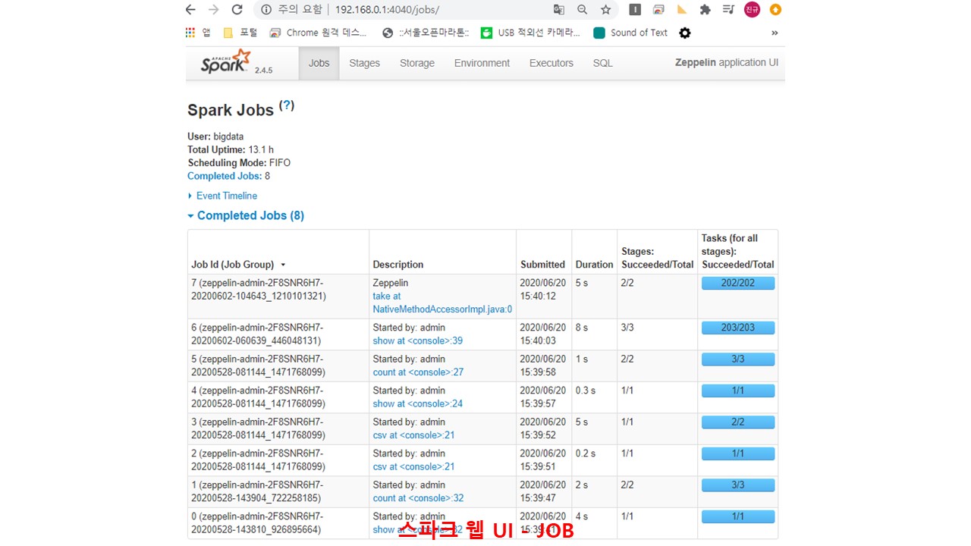This screenshot has height=546, width=971.
Task: Open the '진규' profile avatar
Action: (x=752, y=10)
